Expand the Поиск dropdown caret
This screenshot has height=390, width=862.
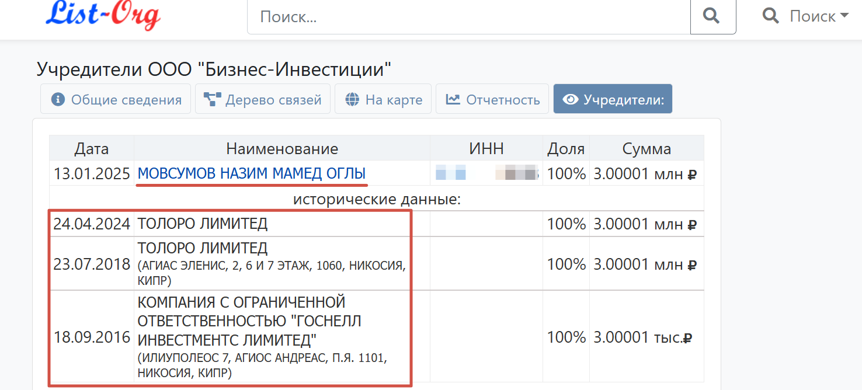pyautogui.click(x=843, y=16)
